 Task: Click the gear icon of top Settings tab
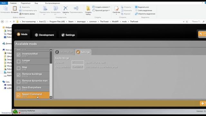[x=63, y=35]
